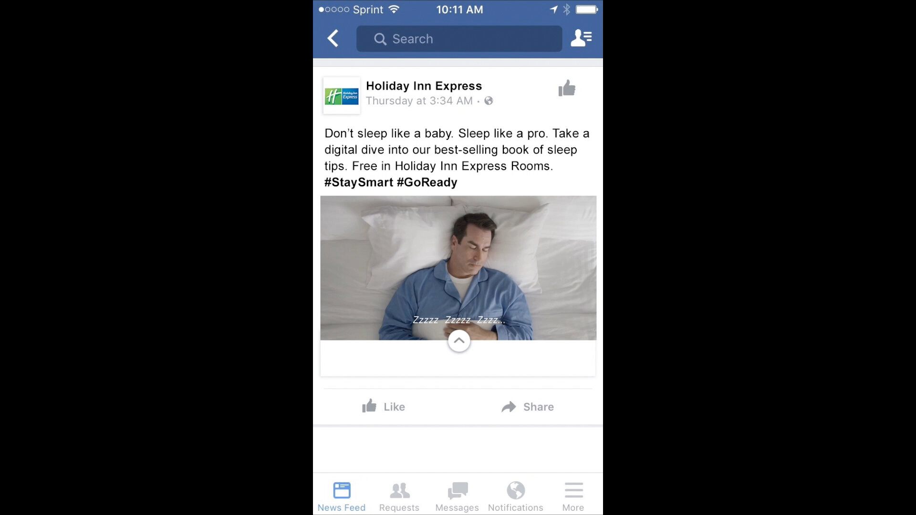Open the More menu
This screenshot has width=916, height=515.
tap(573, 496)
